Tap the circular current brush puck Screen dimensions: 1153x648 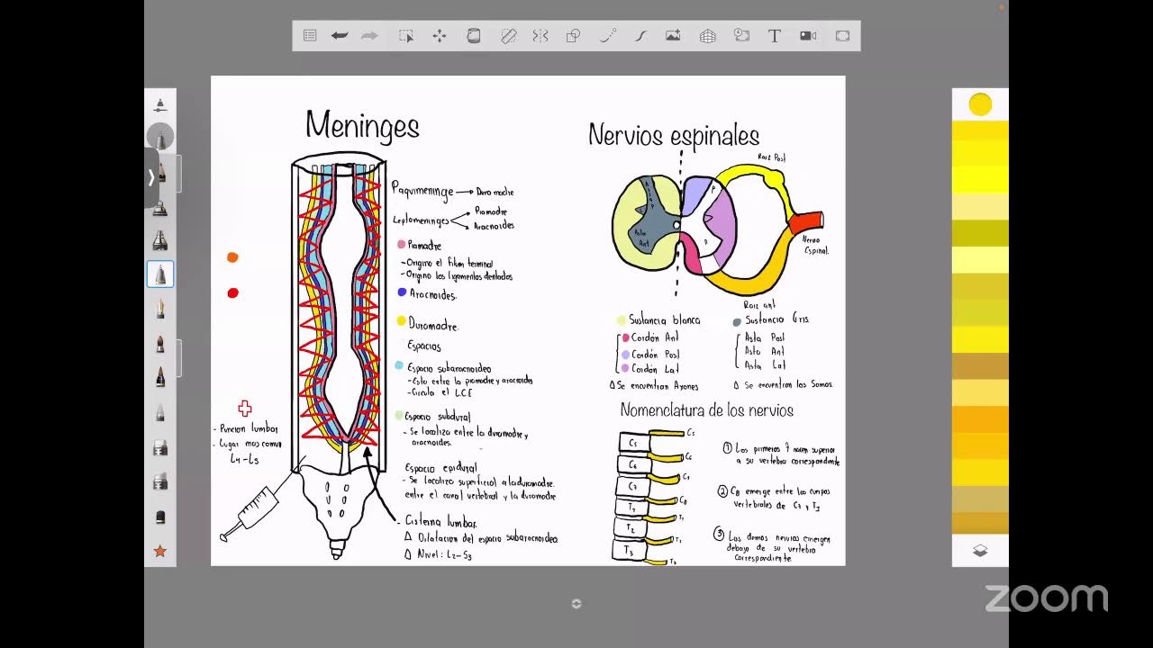coord(160,138)
